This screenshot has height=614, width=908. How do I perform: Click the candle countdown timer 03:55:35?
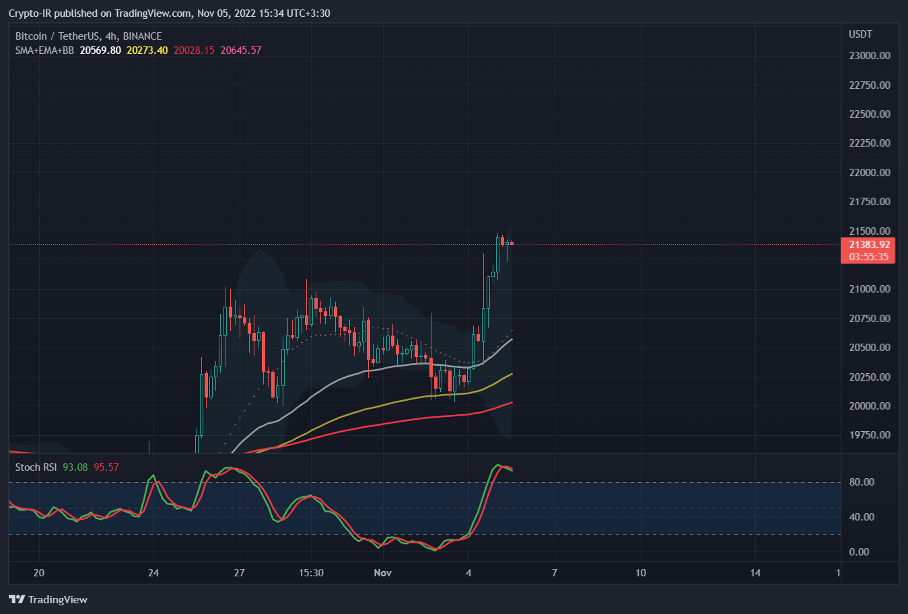coord(869,257)
